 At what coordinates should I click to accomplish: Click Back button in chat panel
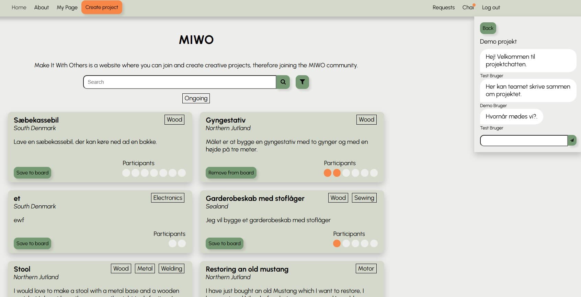[x=488, y=28]
